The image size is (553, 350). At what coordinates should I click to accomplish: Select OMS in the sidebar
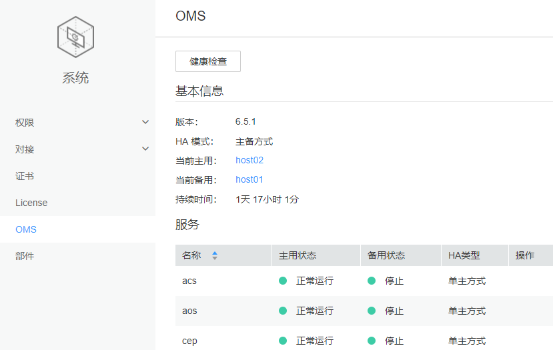coord(26,229)
